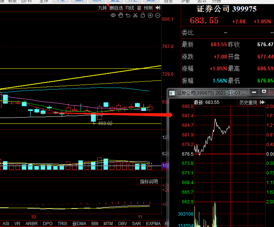Click the 303108 volume label in popup
The width and height of the screenshot is (274, 227).
(x=186, y=214)
